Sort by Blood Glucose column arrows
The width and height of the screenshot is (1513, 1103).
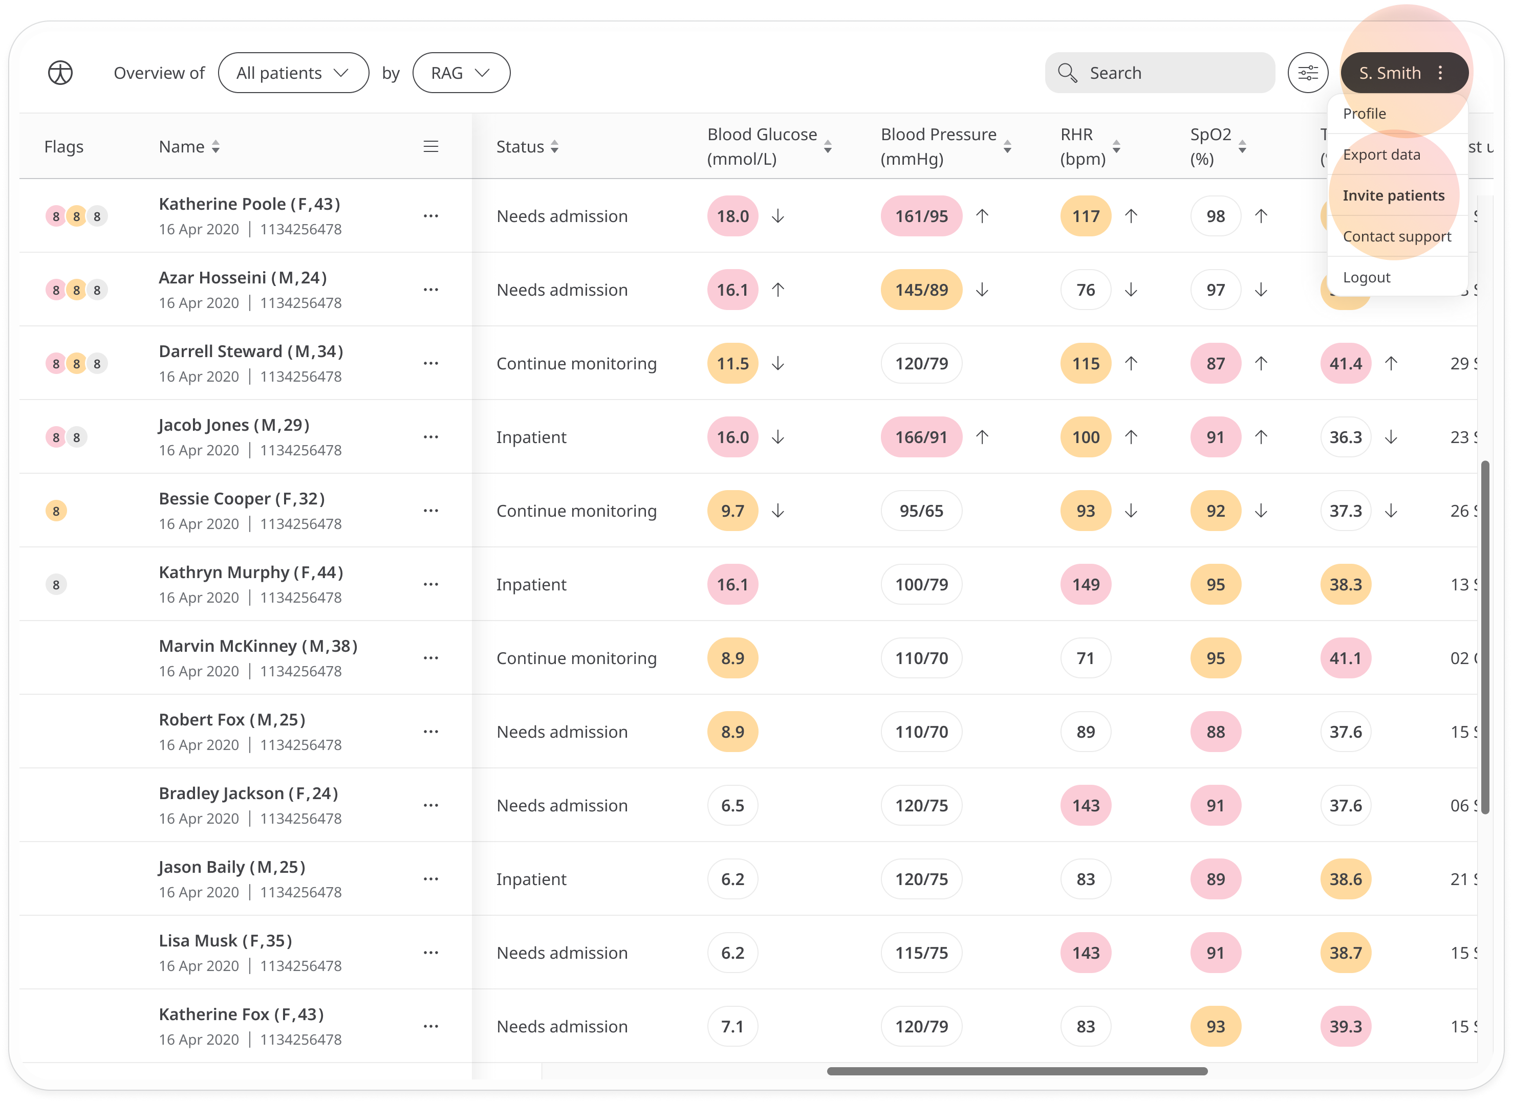coord(828,147)
